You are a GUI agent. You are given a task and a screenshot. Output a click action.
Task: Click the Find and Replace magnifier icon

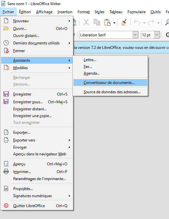(167, 22)
